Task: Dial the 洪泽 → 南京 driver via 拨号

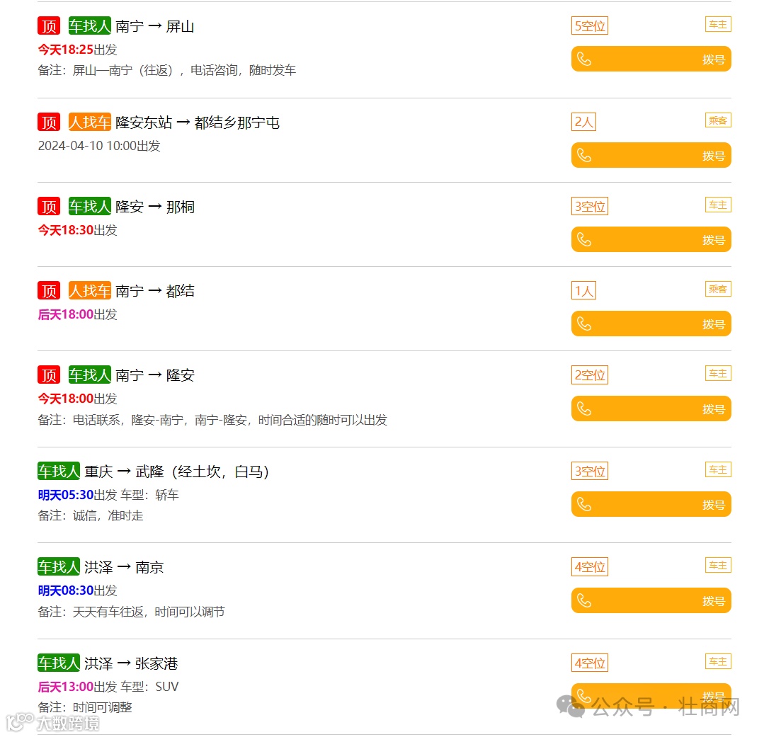Action: point(713,600)
